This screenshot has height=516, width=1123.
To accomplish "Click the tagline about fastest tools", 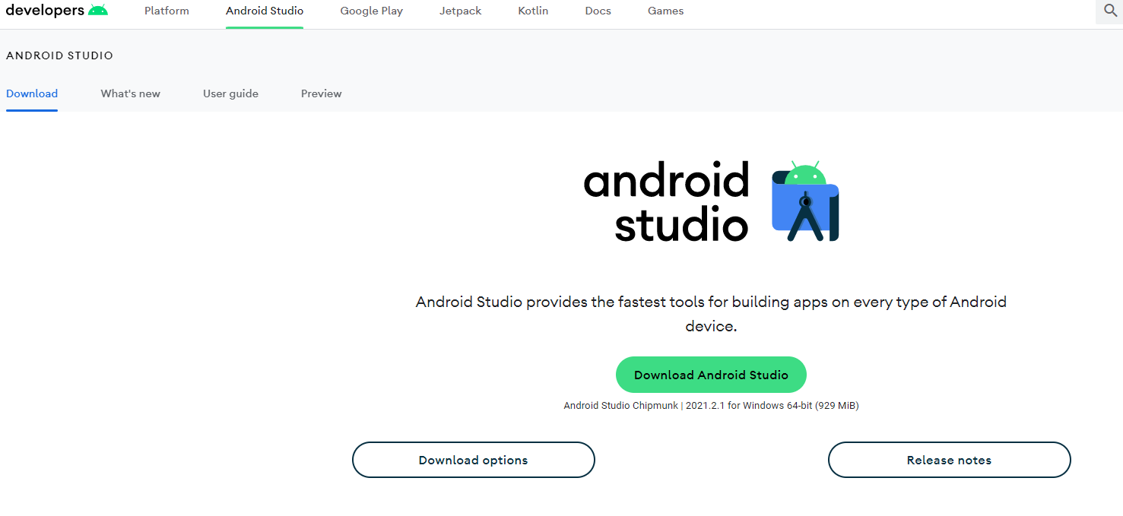I will pyautogui.click(x=711, y=314).
